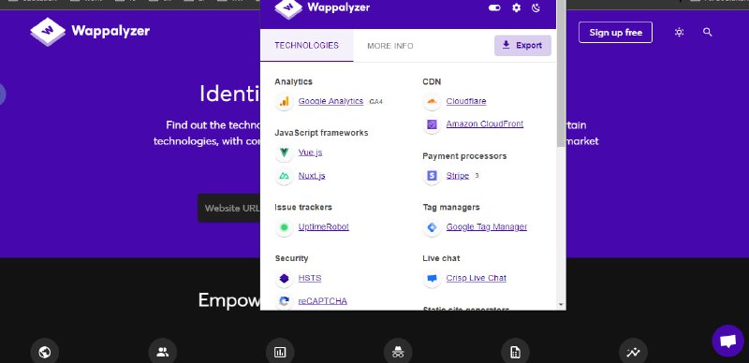Select the TECHNOLOGIES tab
This screenshot has height=363, width=749.
tap(307, 46)
